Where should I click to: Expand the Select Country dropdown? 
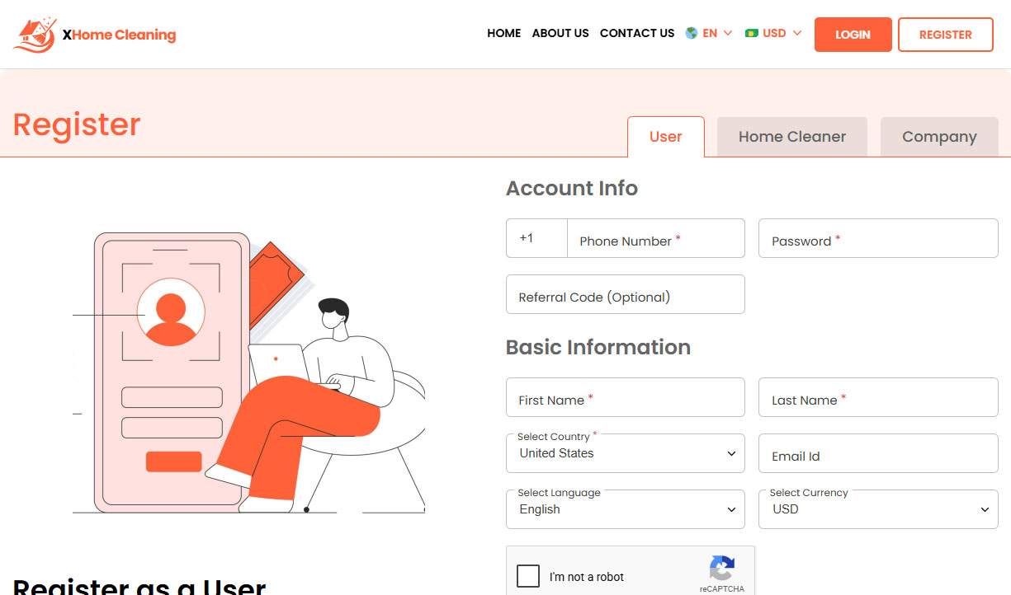625,453
